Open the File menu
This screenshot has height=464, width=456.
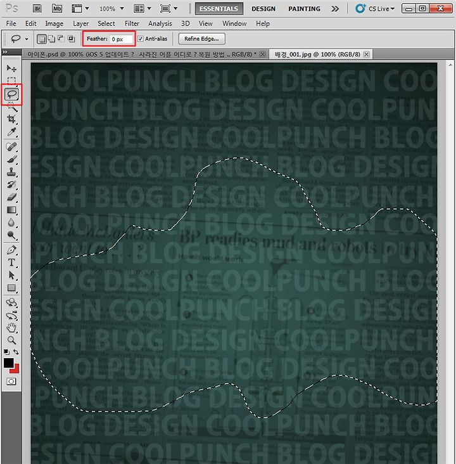click(x=11, y=23)
